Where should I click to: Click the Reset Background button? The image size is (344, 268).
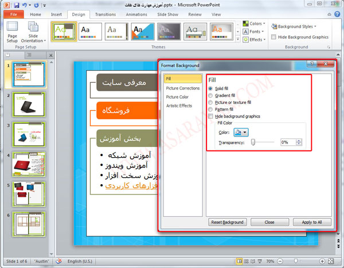(x=228, y=222)
